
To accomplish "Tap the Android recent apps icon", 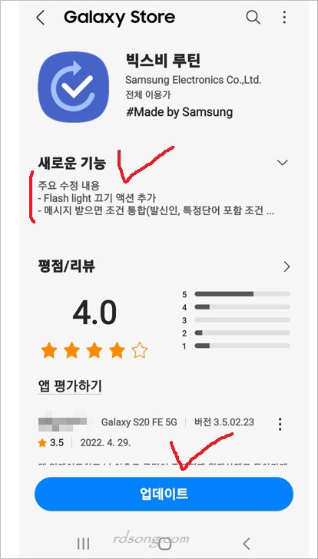I will click(83, 544).
